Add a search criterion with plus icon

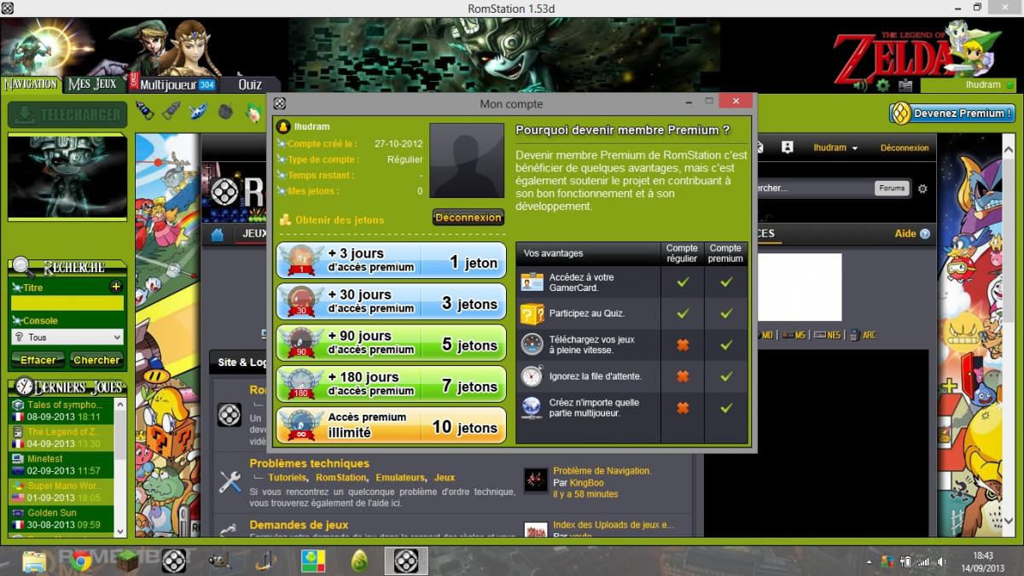116,287
